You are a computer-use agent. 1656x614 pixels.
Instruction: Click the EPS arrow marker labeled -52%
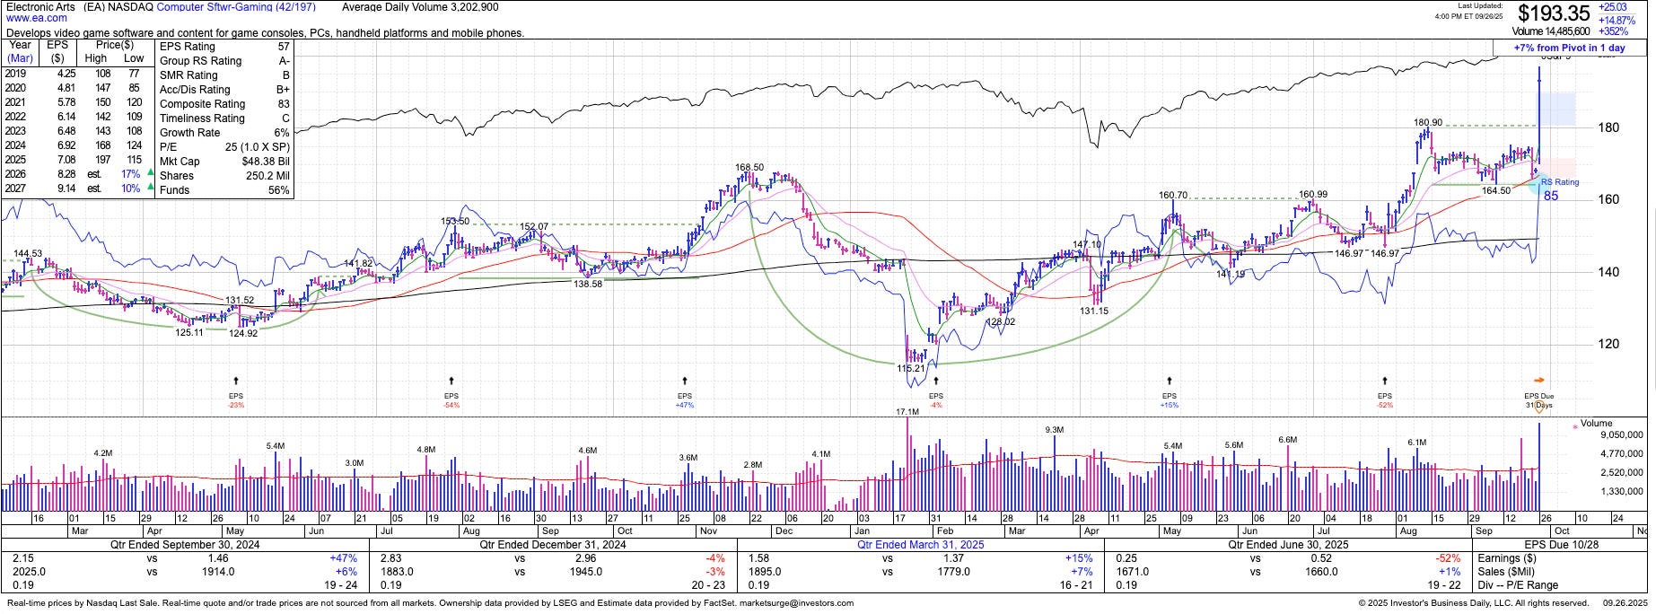(1385, 381)
